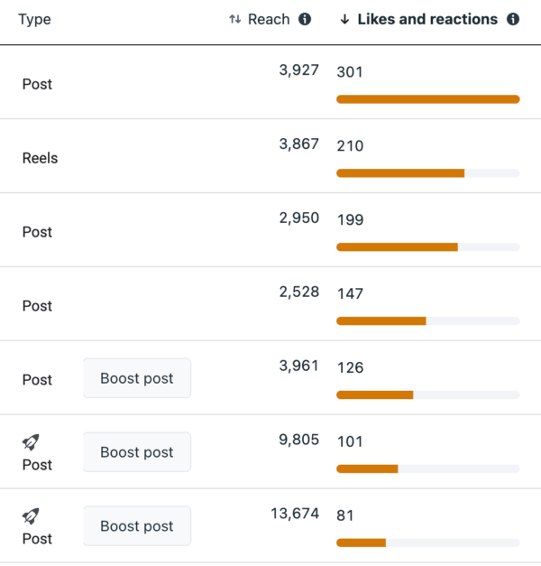Viewport: 541px width, 566px height.
Task: Click the rocket icon beside reach 13,674
Action: click(31, 516)
